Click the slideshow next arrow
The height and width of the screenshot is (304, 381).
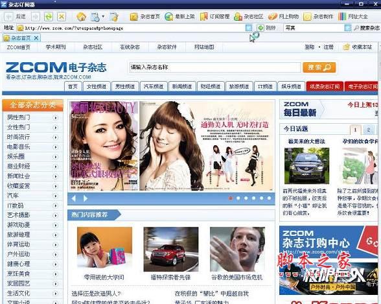click(x=86, y=198)
